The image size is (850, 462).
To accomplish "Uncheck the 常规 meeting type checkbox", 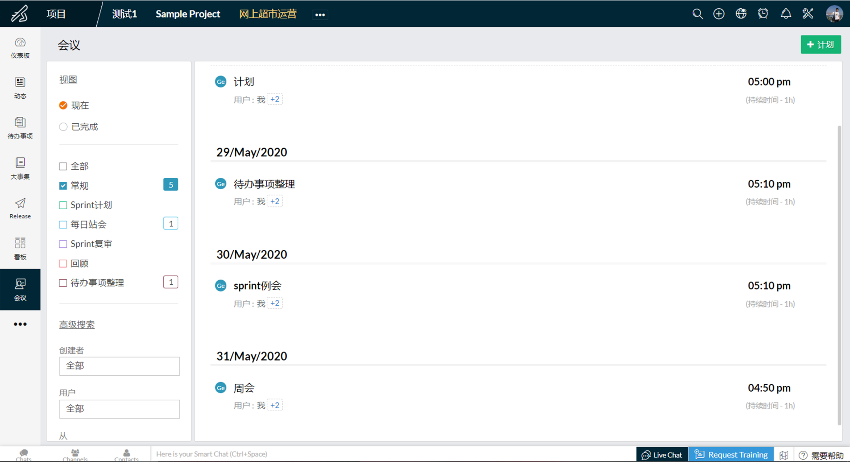I will tap(63, 186).
